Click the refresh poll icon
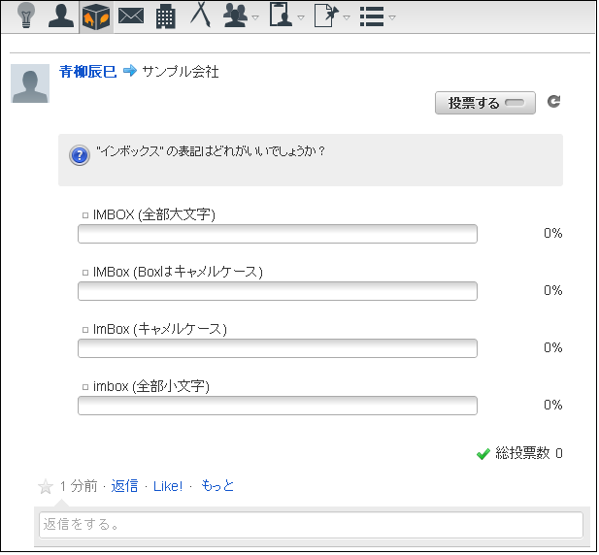 pyautogui.click(x=554, y=102)
